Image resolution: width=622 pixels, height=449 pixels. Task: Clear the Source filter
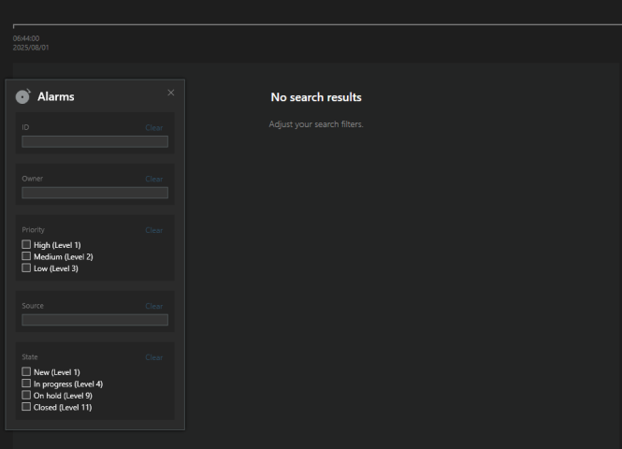point(153,306)
